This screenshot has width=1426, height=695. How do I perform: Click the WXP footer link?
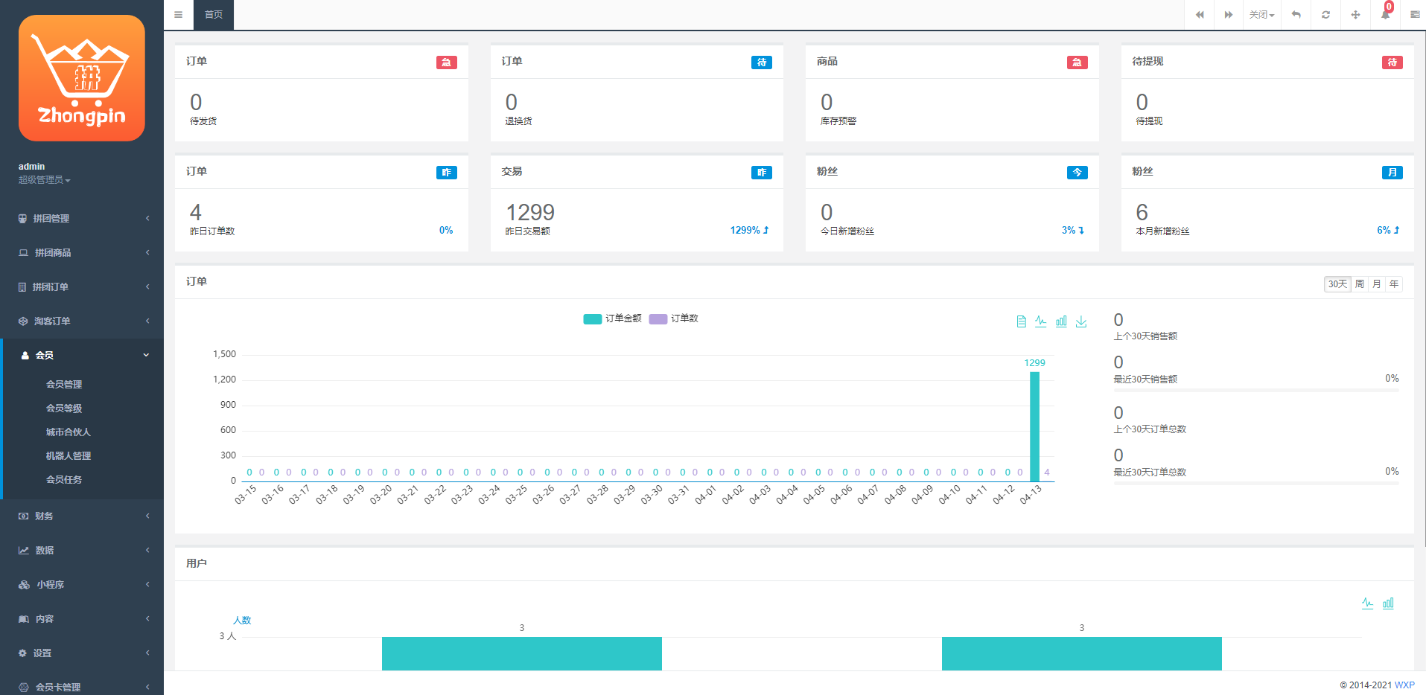pyautogui.click(x=1404, y=685)
